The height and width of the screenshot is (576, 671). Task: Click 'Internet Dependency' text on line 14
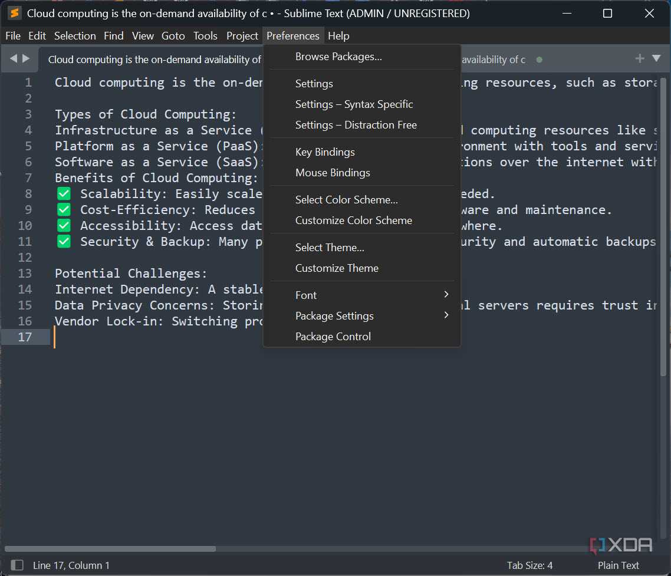click(124, 289)
